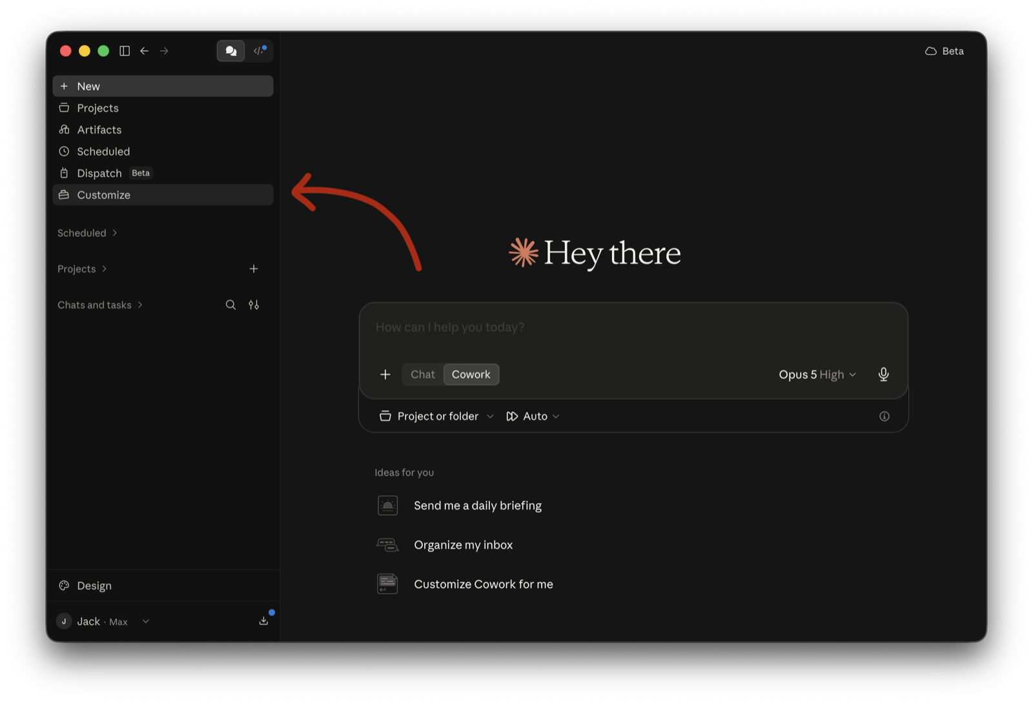The width and height of the screenshot is (1033, 703).
Task: Expand the Scheduled section chevron
Action: pyautogui.click(x=115, y=233)
